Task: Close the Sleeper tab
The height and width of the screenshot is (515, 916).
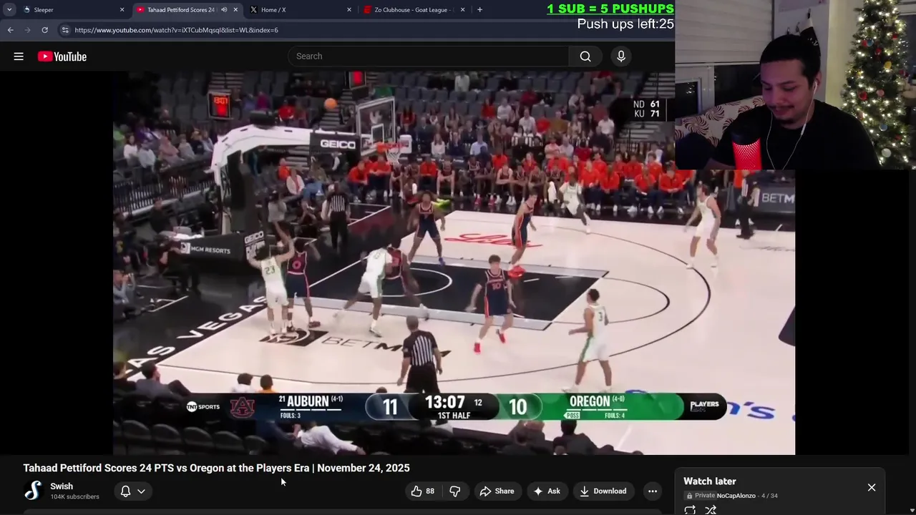Action: coord(122,10)
